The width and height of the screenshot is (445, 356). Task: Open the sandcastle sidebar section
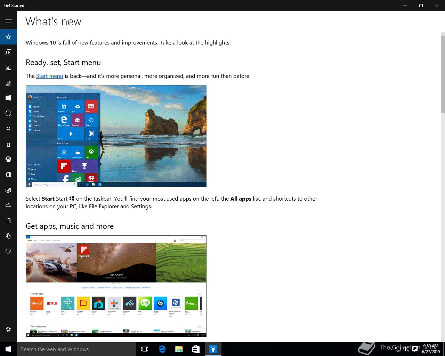click(8, 67)
